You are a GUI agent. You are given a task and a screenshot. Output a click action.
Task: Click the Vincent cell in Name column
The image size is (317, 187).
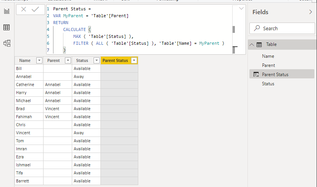pyautogui.click(x=29, y=133)
